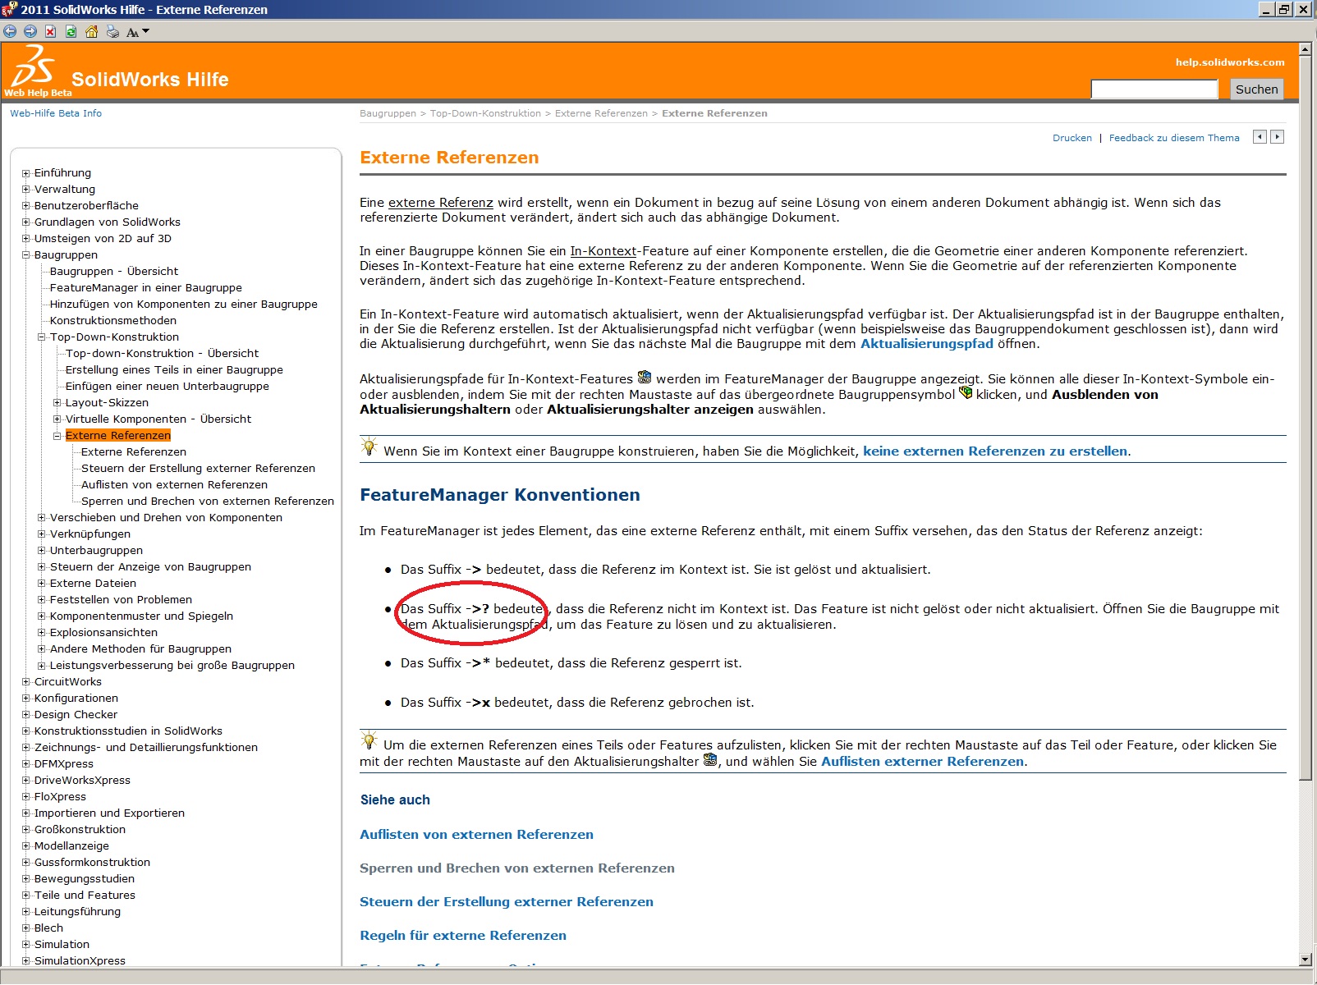Screen dimensions: 1317x985
Task: Expand the CircuitWorks tree node
Action: point(26,682)
